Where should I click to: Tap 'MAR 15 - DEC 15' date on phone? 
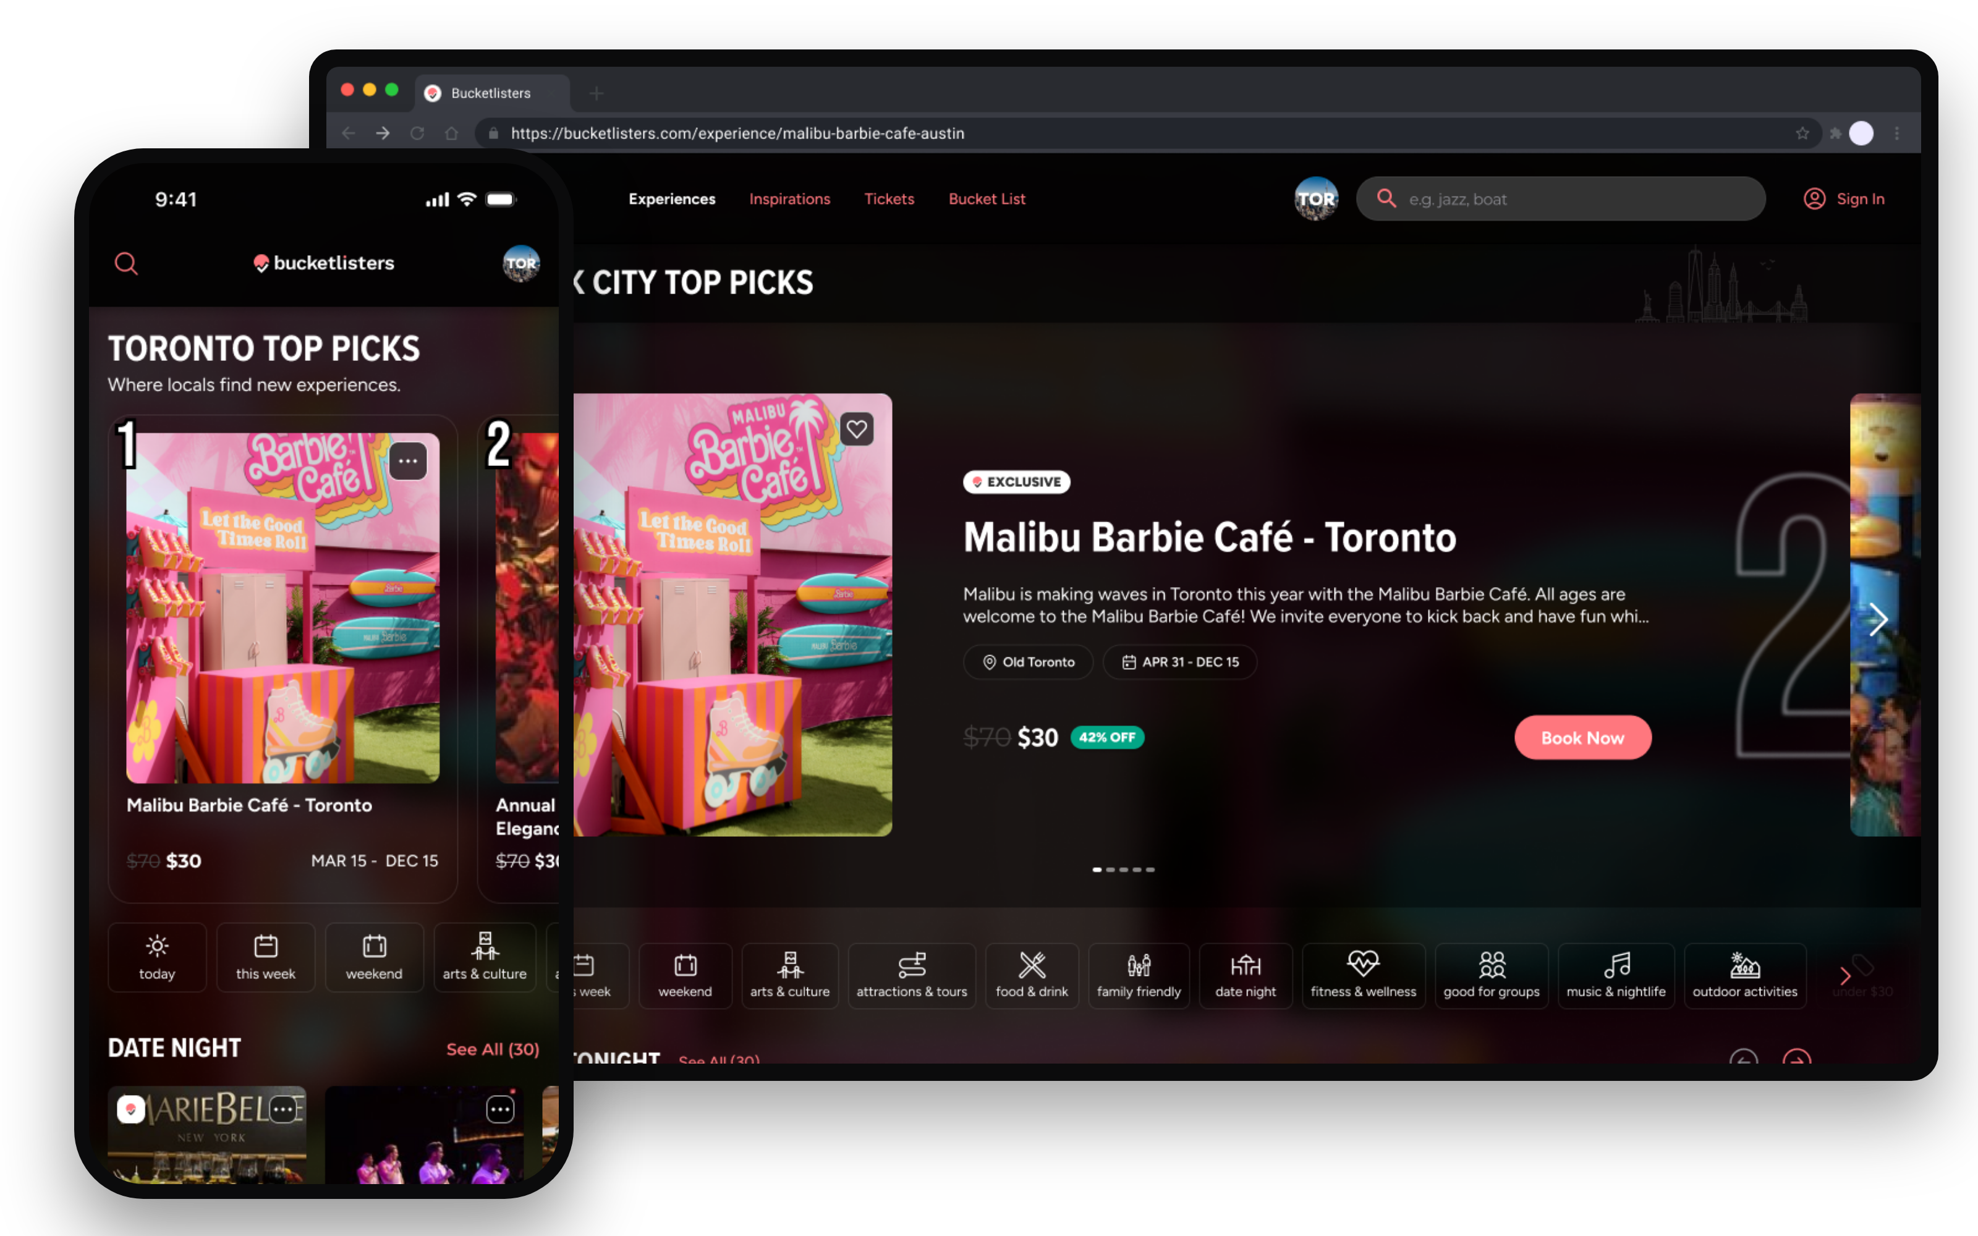(x=375, y=861)
